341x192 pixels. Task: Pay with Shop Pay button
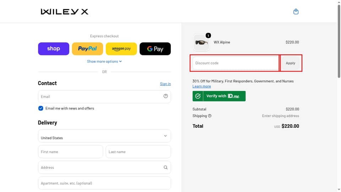(54, 49)
